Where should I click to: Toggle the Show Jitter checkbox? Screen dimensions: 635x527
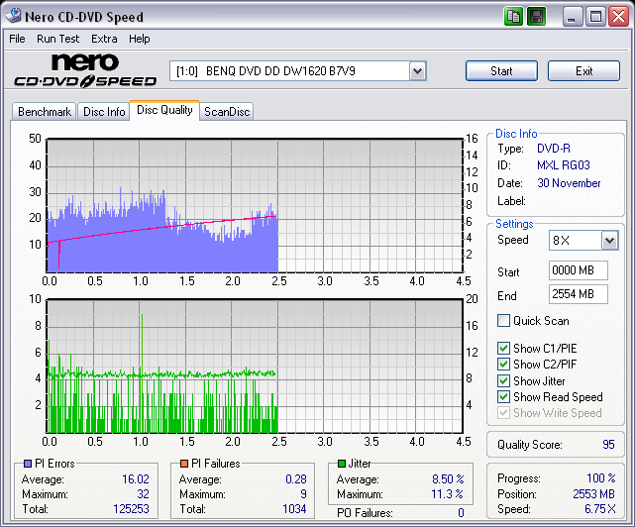pos(504,380)
